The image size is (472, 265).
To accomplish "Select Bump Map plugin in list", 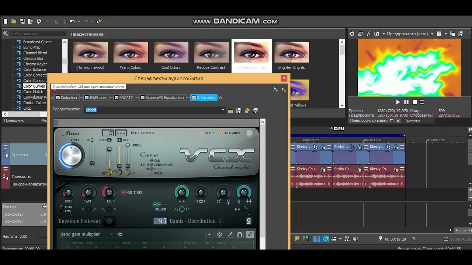I will (32, 47).
